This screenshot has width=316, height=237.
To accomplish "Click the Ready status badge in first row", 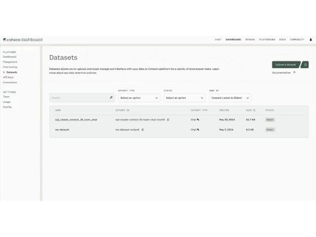I will click(270, 119).
